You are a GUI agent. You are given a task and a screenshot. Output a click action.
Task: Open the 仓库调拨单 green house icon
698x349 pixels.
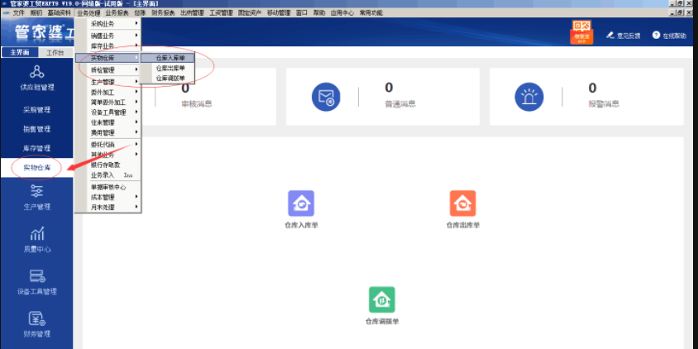(381, 299)
